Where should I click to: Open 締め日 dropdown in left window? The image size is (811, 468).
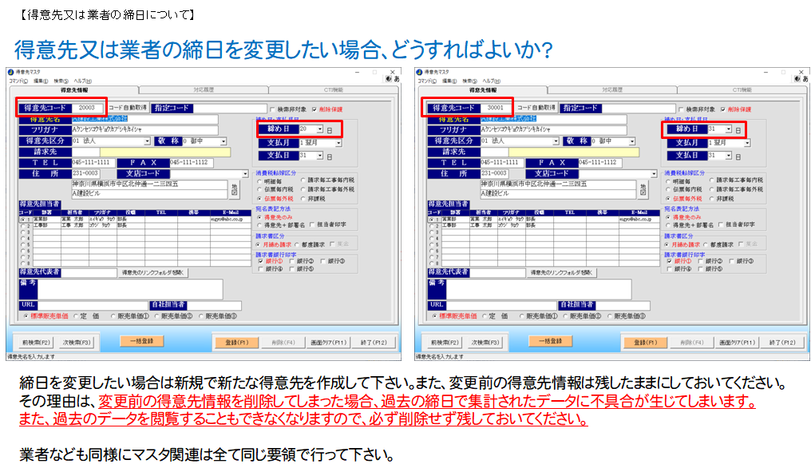point(320,129)
